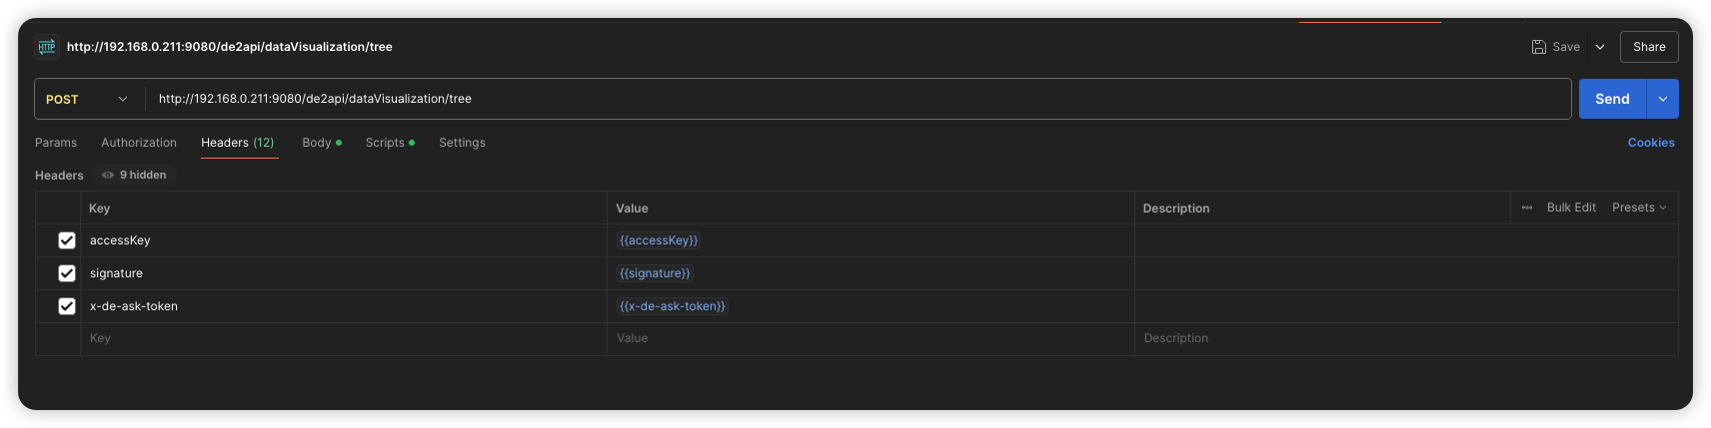The height and width of the screenshot is (428, 1711).
Task: Click the request URL input field
Action: pyautogui.click(x=858, y=99)
